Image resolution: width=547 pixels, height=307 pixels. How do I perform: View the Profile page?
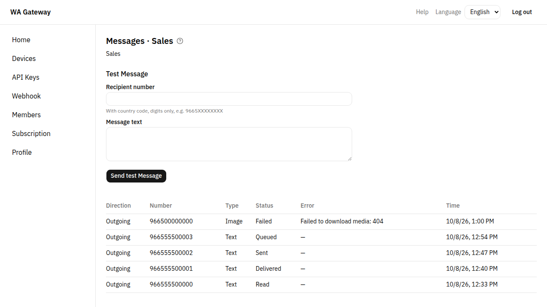click(x=22, y=152)
